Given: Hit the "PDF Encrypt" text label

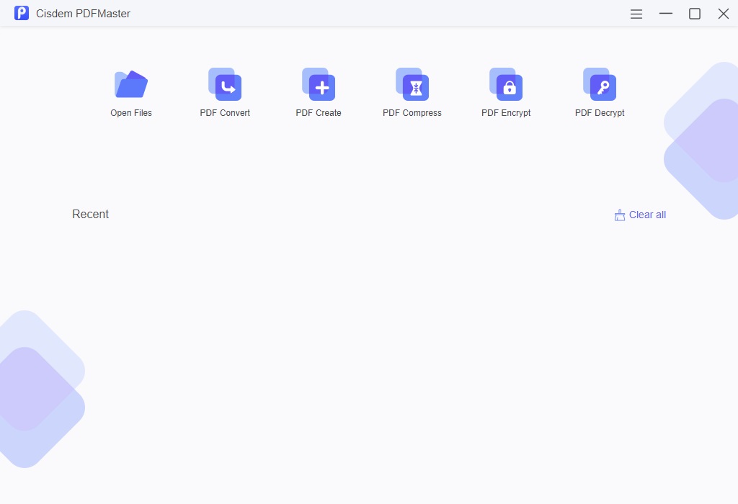Looking at the screenshot, I should click(506, 113).
